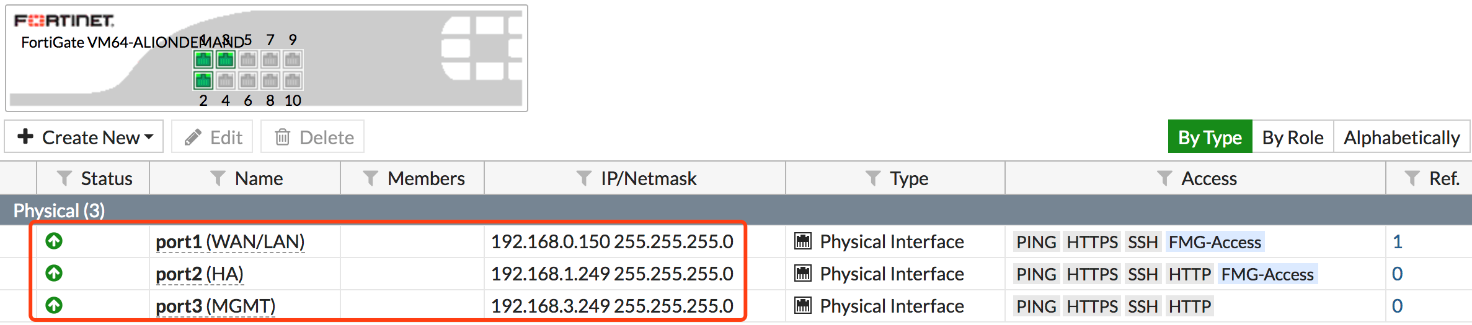1472x325 pixels.
Task: Click the Physical Interface icon for port3
Action: 803,306
